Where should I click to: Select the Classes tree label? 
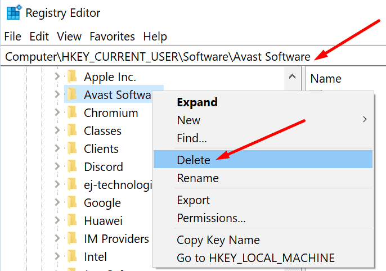(x=102, y=131)
